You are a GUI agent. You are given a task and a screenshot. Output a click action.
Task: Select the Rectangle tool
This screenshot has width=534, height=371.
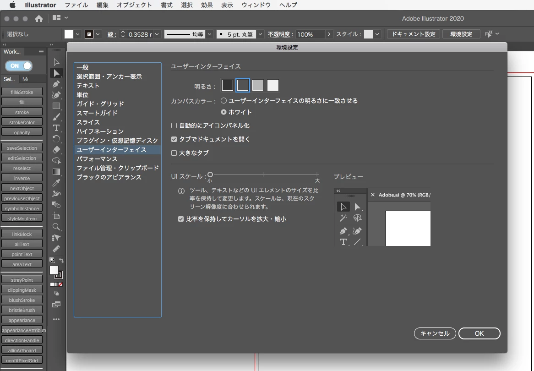click(56, 106)
